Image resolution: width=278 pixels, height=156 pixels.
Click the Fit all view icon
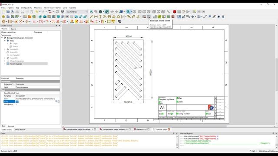pyautogui.click(x=91, y=12)
